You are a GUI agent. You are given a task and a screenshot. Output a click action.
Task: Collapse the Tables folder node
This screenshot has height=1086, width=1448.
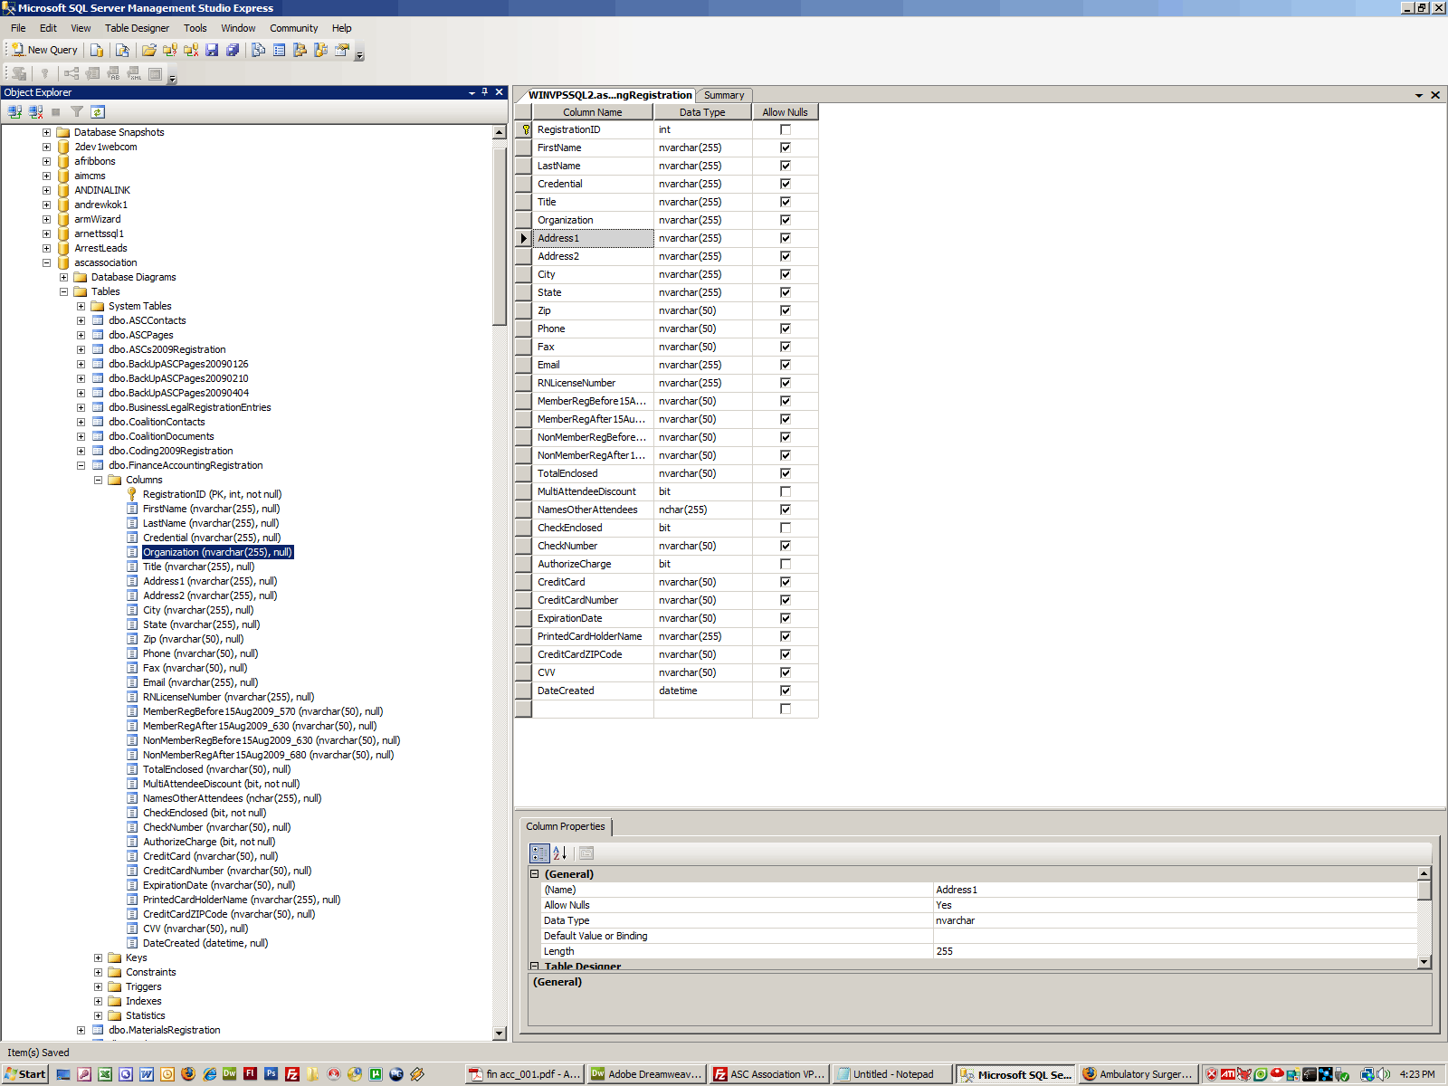click(x=63, y=291)
